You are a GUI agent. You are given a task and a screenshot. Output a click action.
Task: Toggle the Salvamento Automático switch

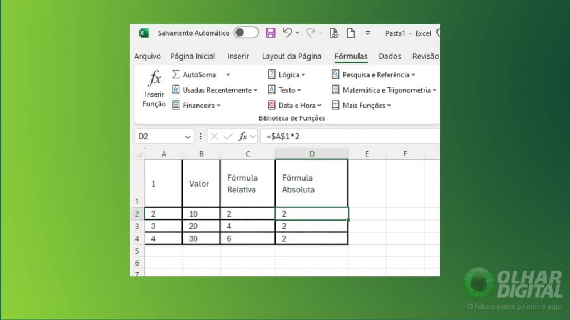245,33
